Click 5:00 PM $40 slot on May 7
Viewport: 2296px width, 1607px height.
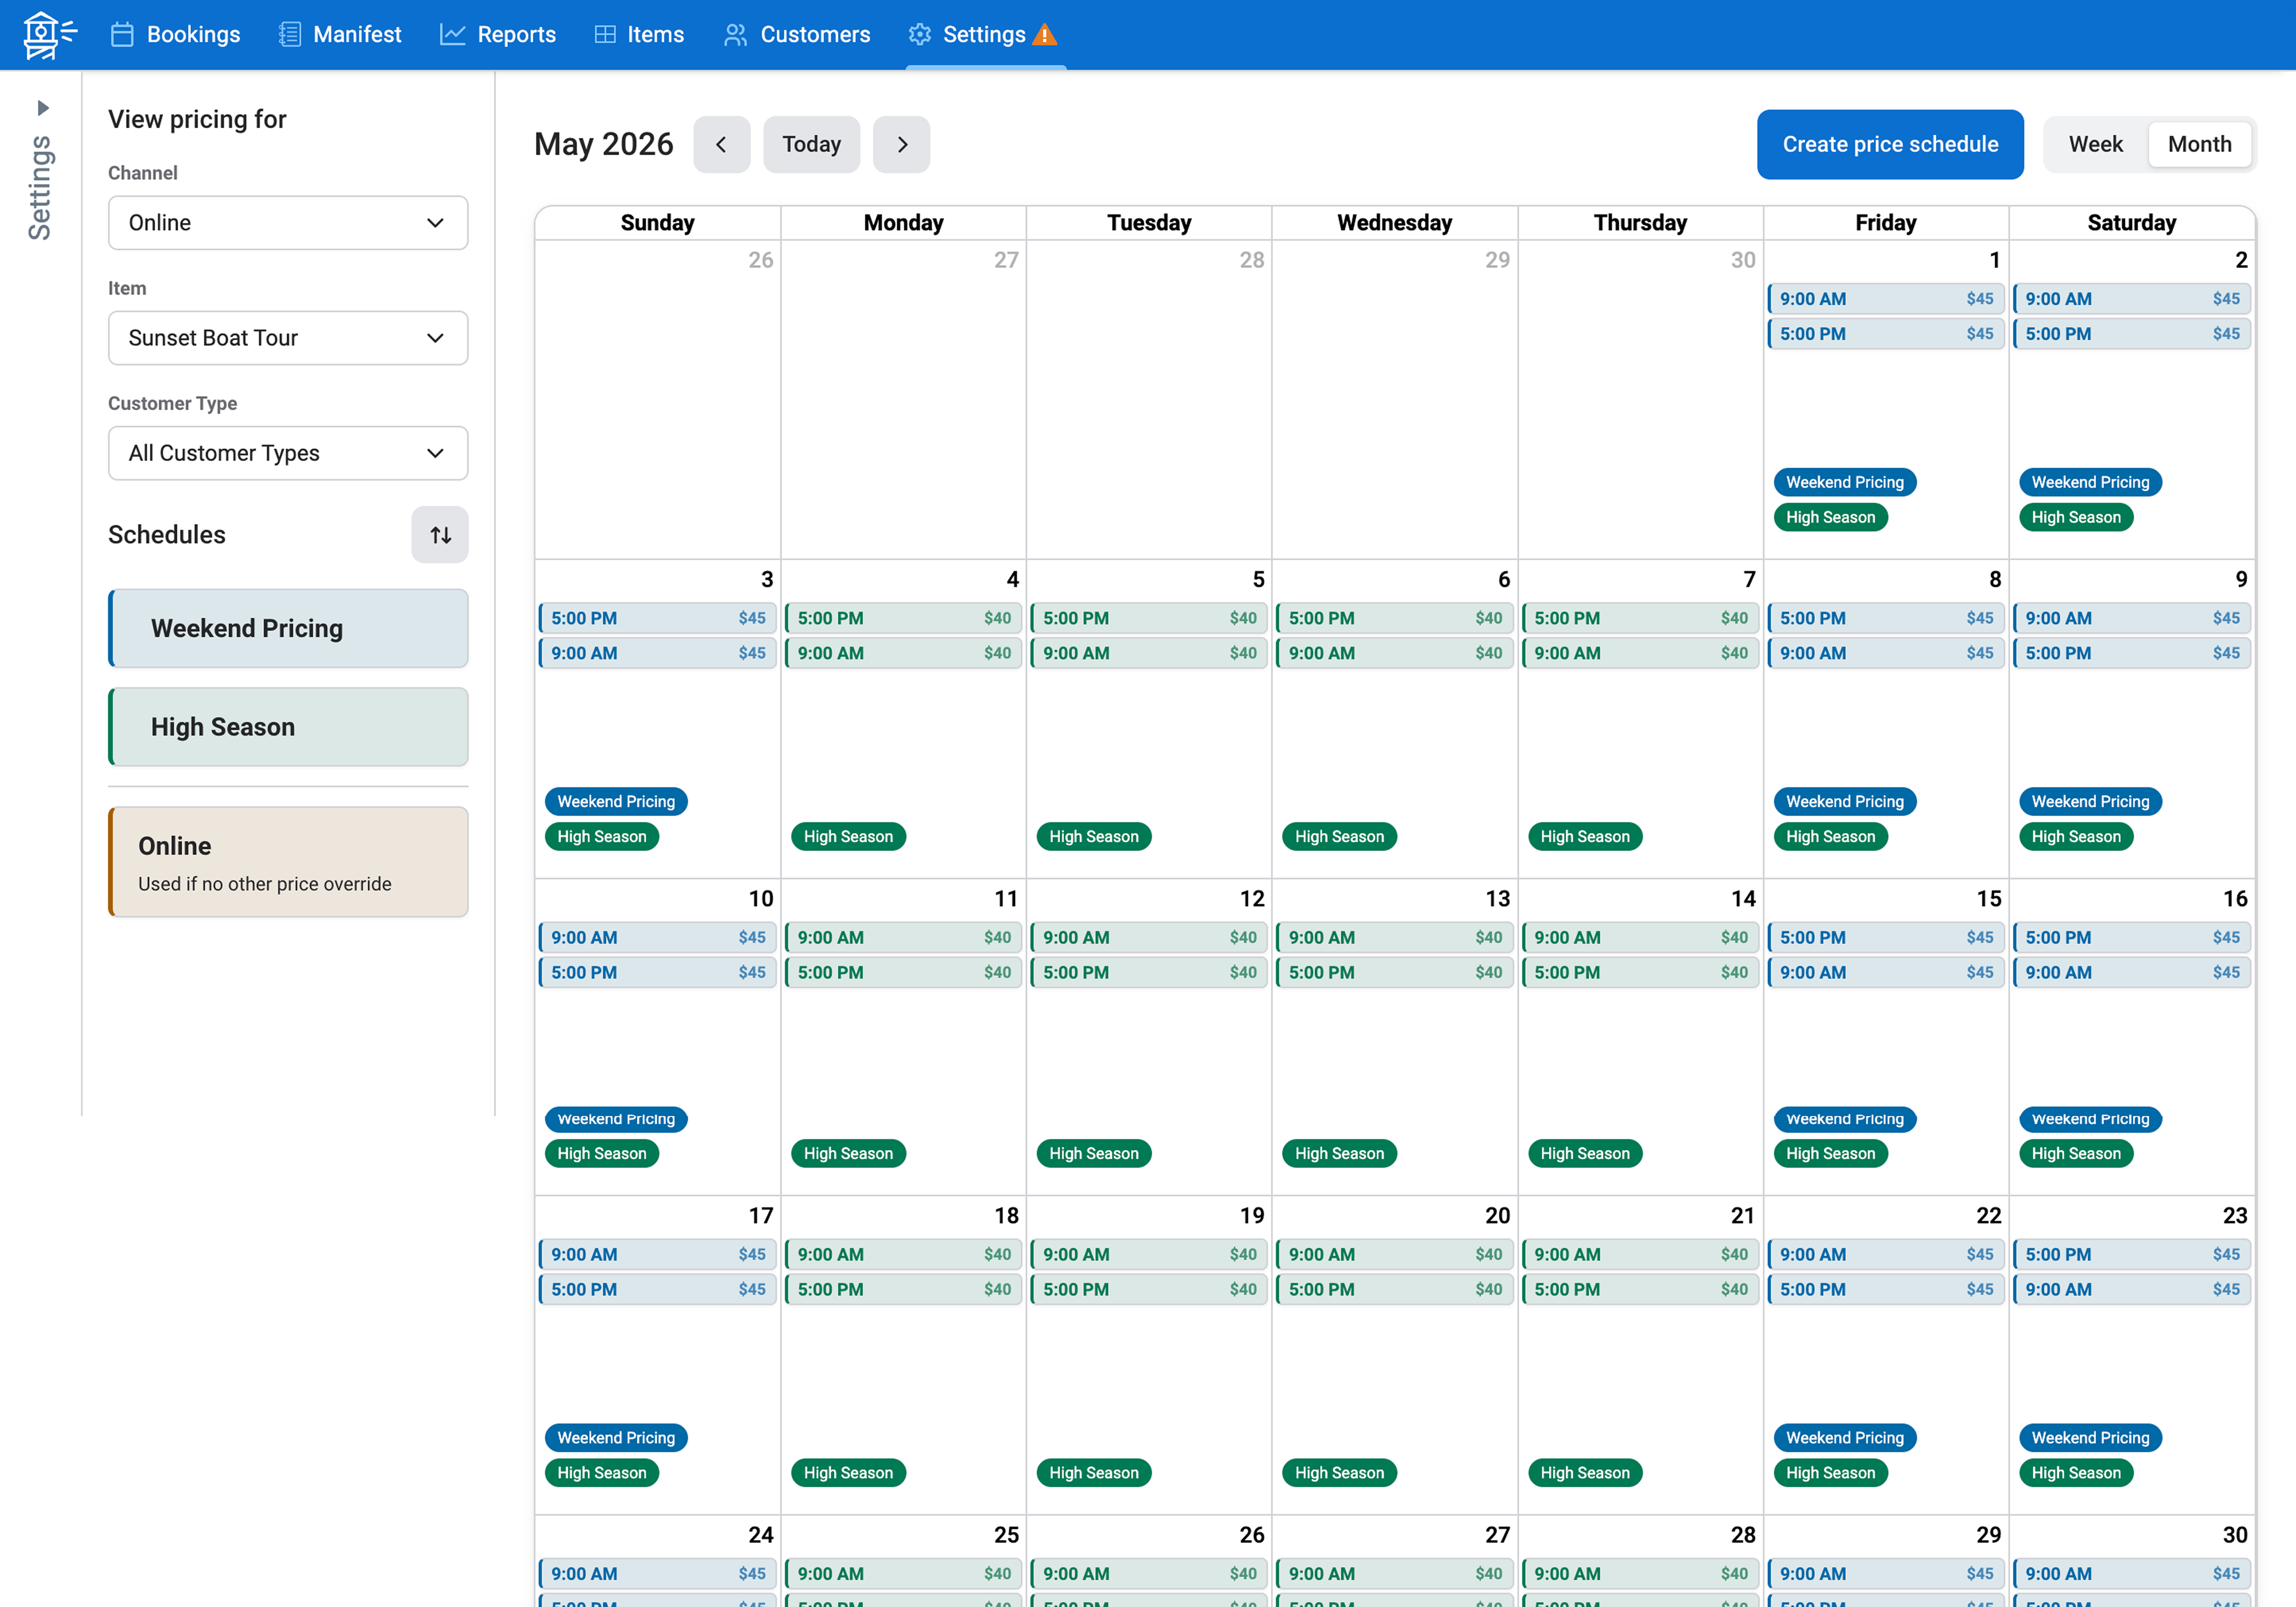click(x=1640, y=618)
